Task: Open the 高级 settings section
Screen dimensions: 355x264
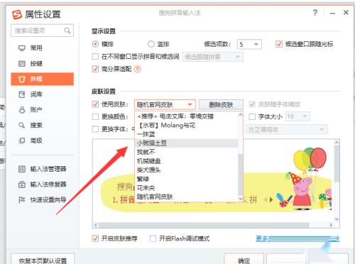Action: (43, 141)
